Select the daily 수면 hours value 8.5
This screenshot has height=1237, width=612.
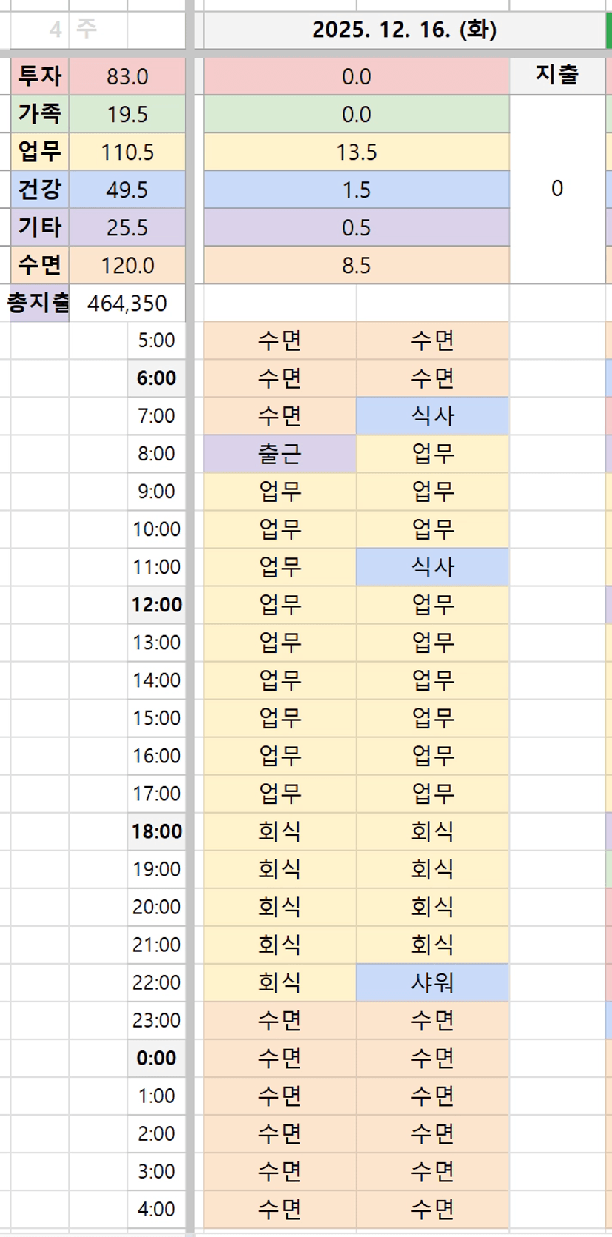356,266
